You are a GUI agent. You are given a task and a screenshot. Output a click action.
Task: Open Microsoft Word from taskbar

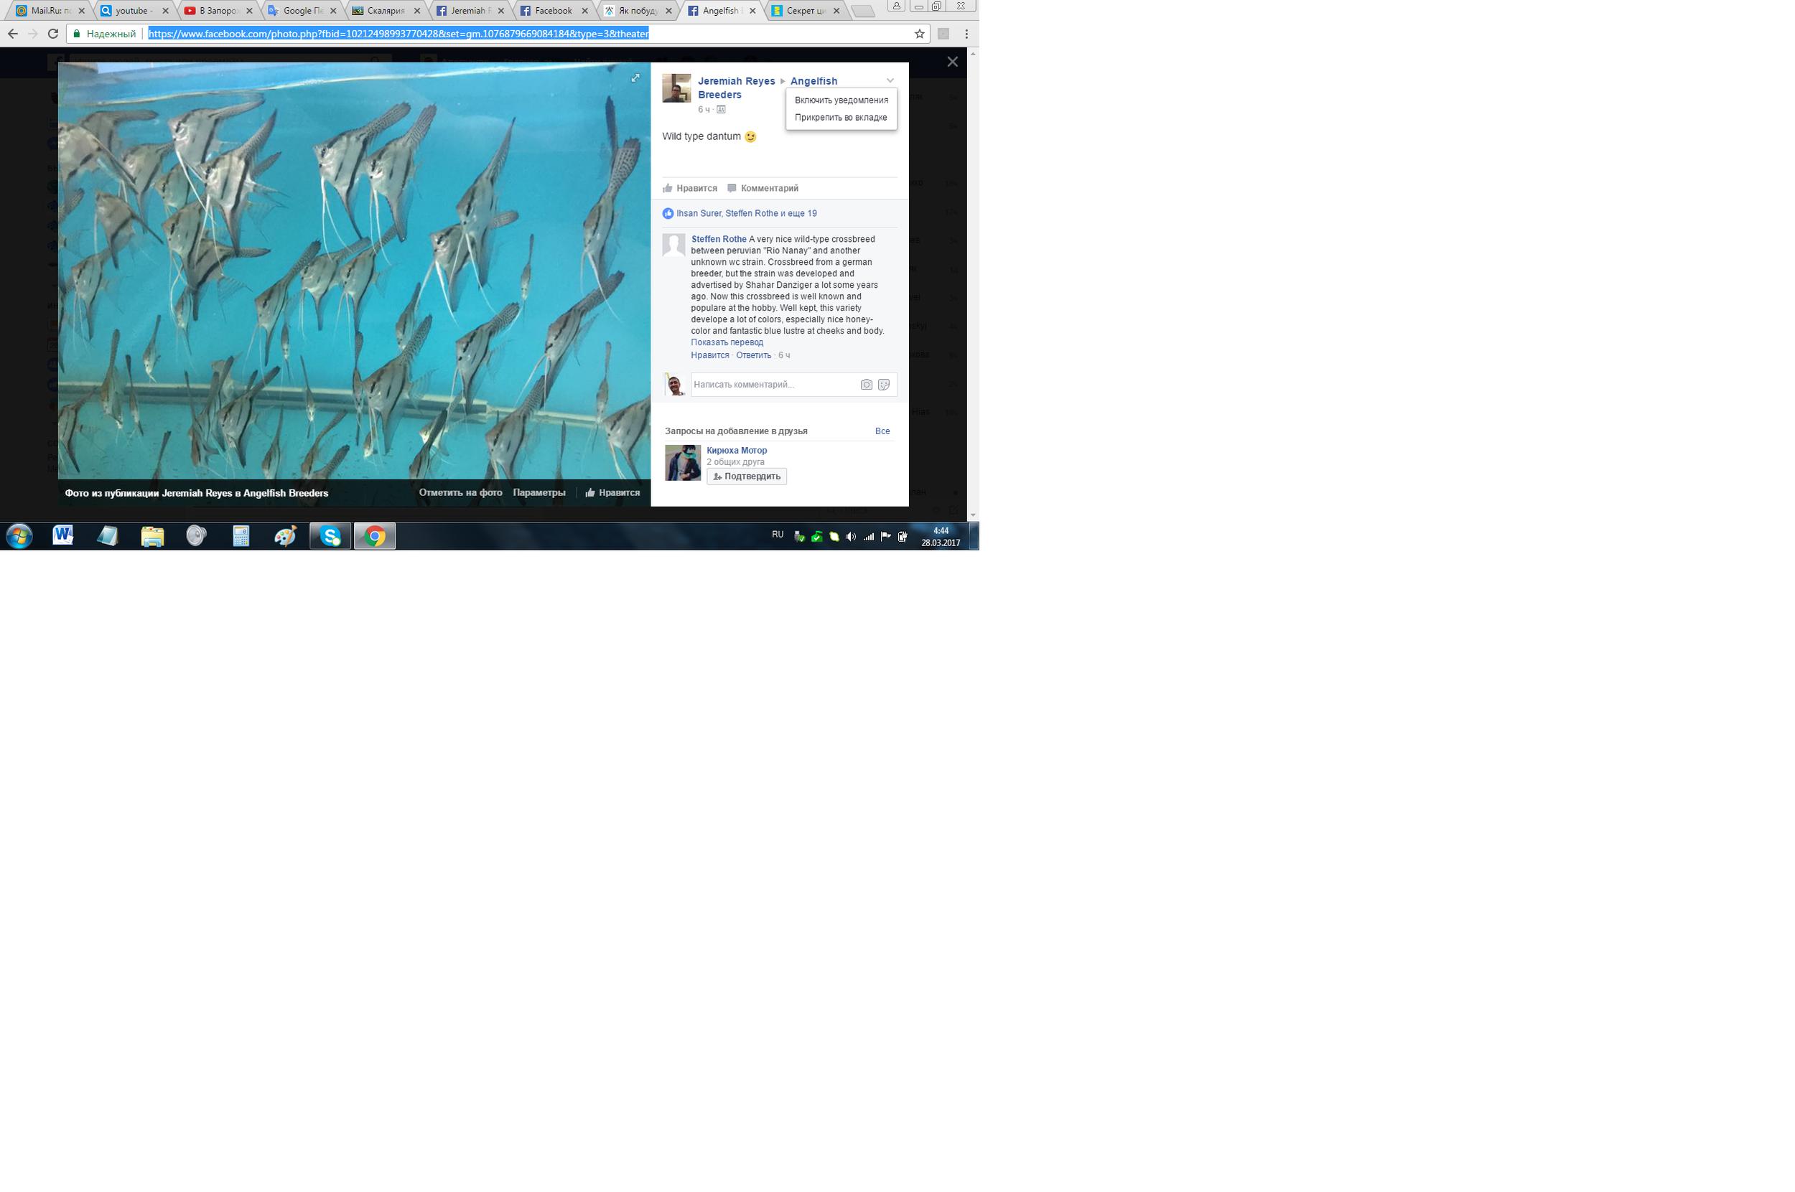pyautogui.click(x=62, y=536)
